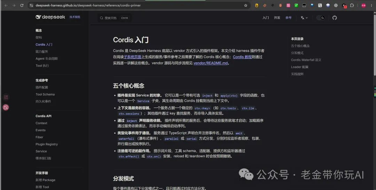Open Tool Schema sidebar page
Screen dimensions: 376x190
pos(45,94)
